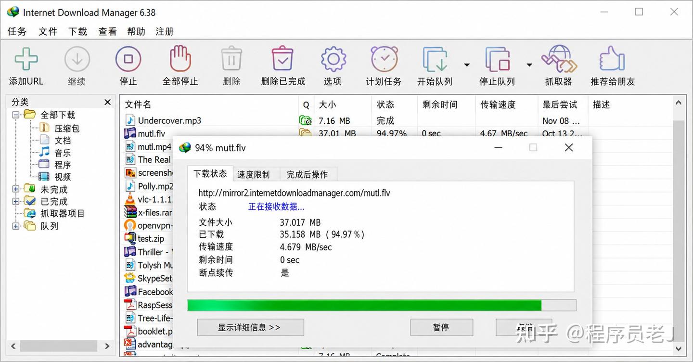The width and height of the screenshot is (693, 362).
Task: Select the 压缩包 category
Action: pos(60,128)
